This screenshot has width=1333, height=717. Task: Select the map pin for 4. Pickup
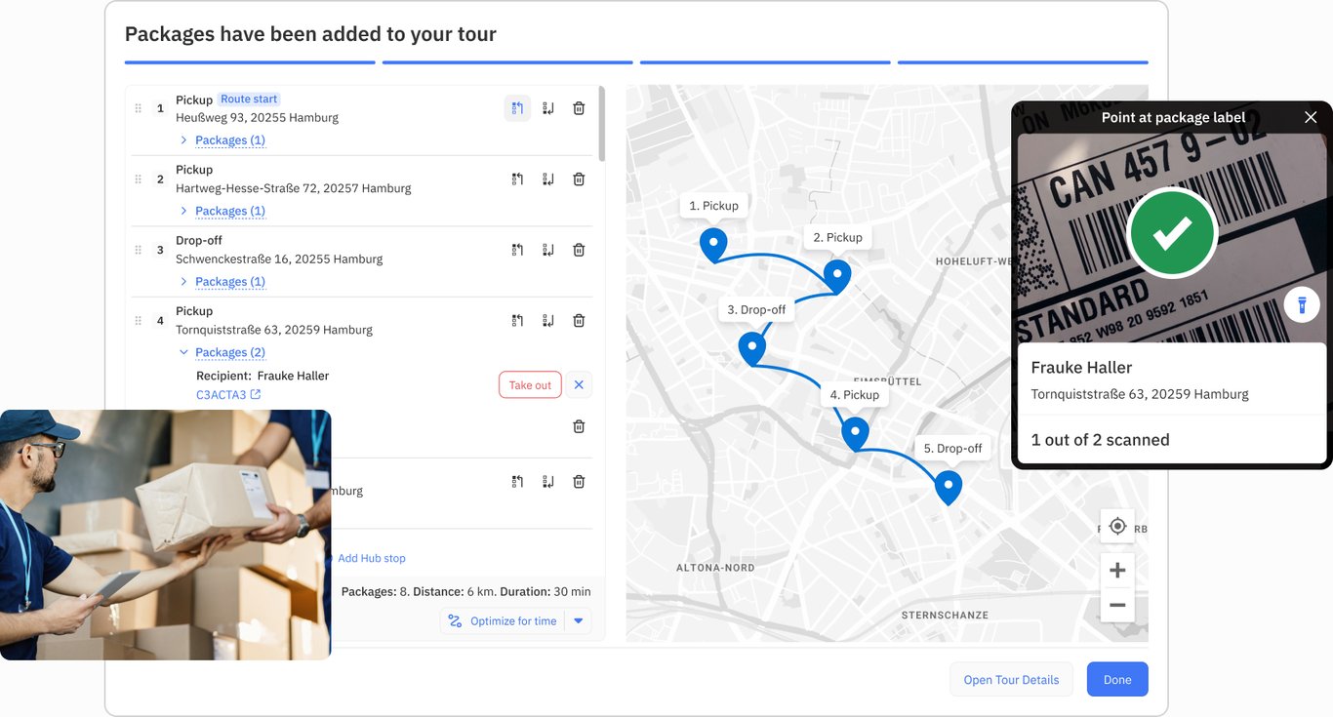[855, 433]
